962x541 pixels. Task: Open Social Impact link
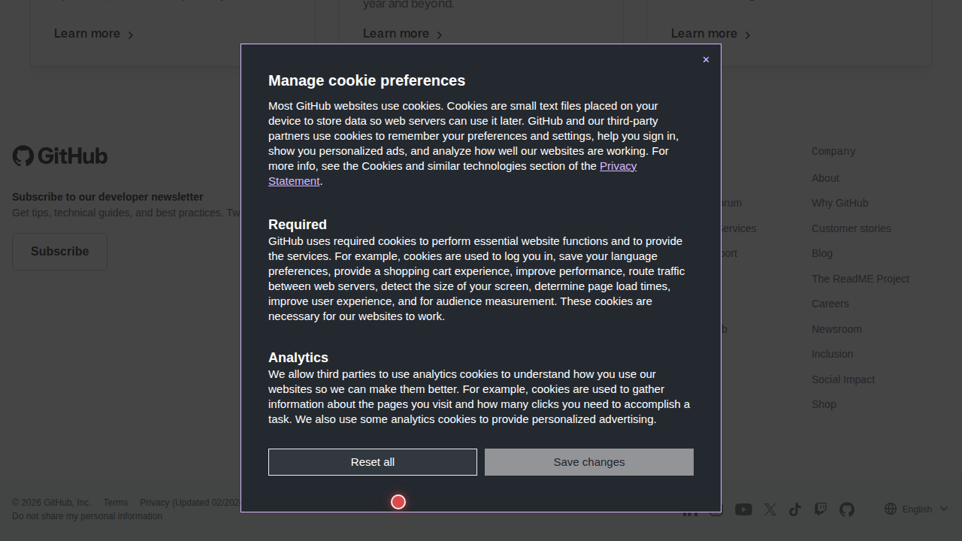coord(843,379)
